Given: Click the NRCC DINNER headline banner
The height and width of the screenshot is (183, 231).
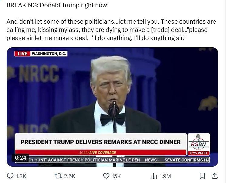Looking at the screenshot, I should click(100, 142).
